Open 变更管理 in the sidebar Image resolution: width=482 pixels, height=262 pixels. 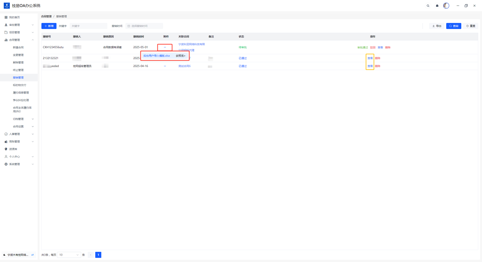(18, 55)
